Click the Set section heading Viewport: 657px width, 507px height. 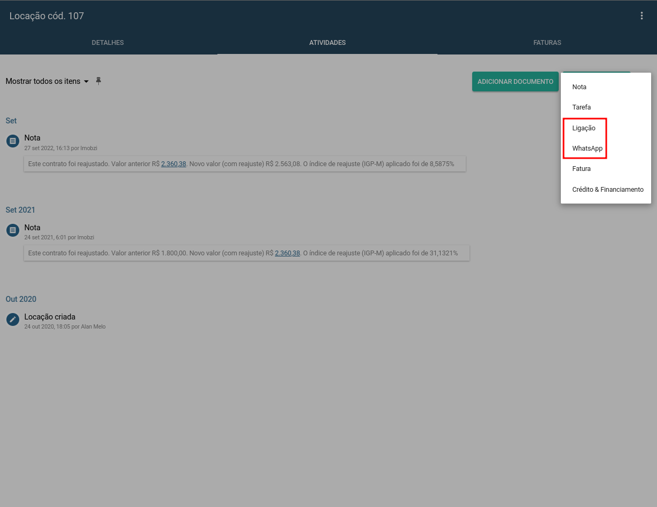(x=11, y=121)
